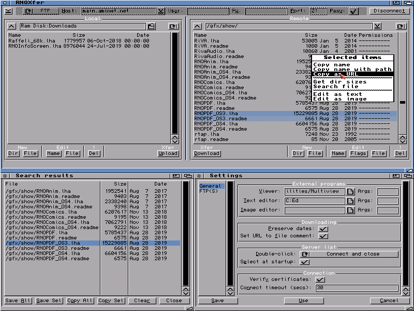Toggle the Preserve dates checkbox
This screenshot has height=311, width=414.
pyautogui.click(x=323, y=229)
